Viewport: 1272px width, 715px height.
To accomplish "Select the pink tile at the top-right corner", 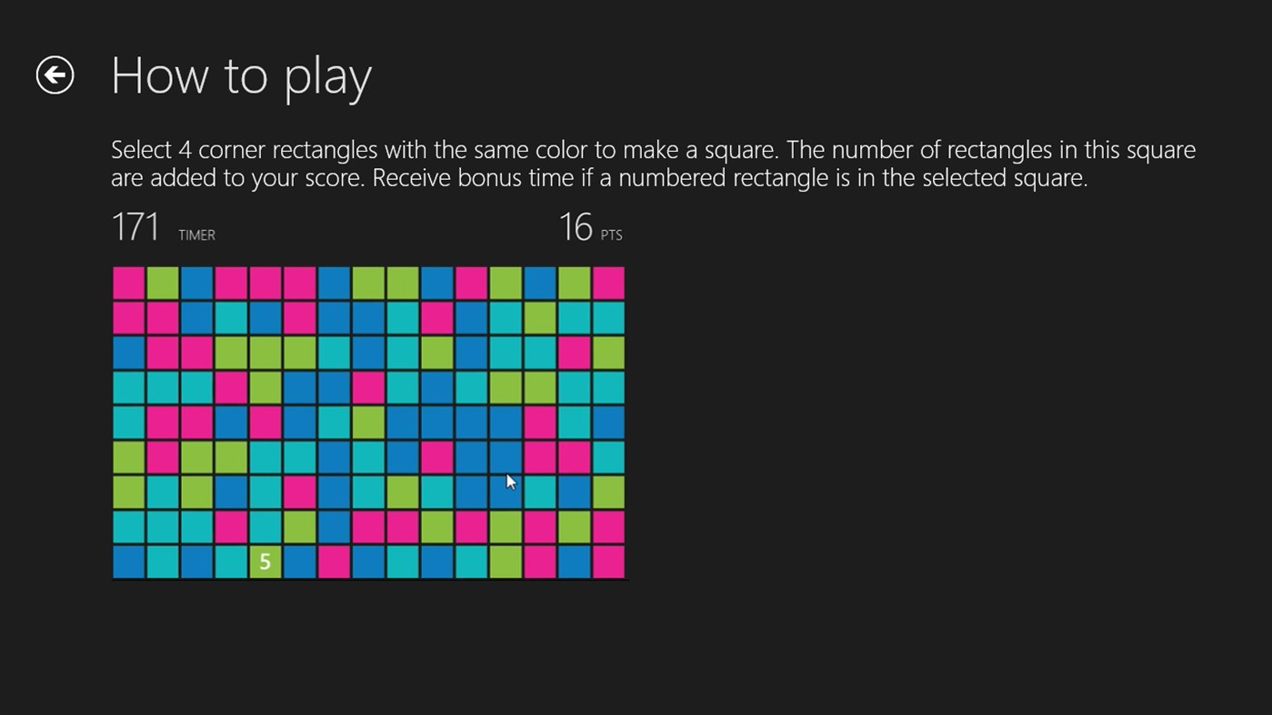I will [x=607, y=283].
